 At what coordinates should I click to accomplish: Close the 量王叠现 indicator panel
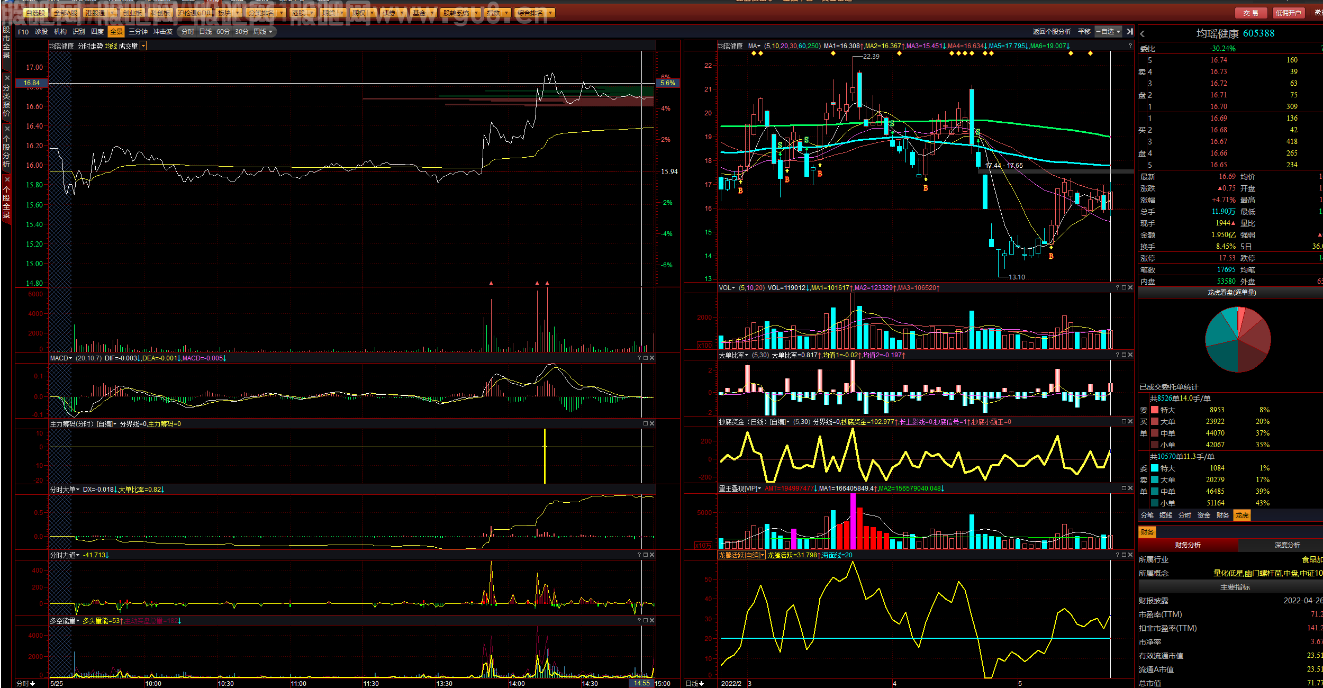coord(1130,488)
